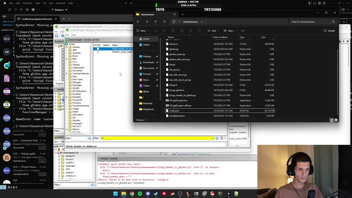This screenshot has height=198, width=352.
Task: Expand the Memory script folder
Action: (67, 129)
